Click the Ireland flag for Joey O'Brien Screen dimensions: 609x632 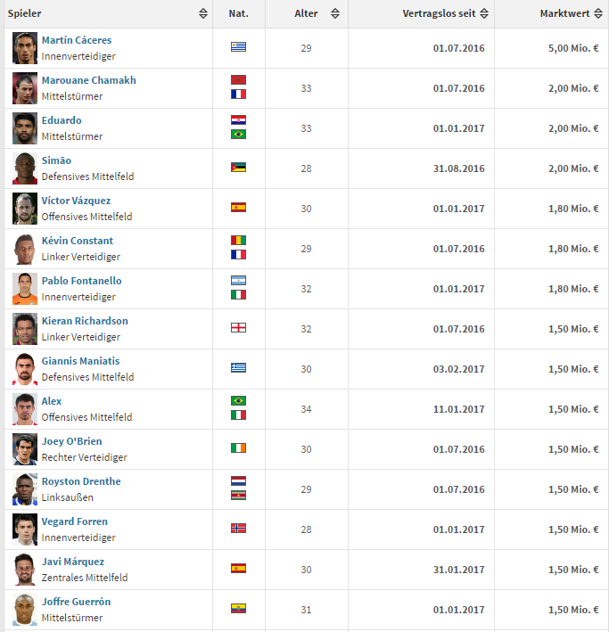[238, 448]
